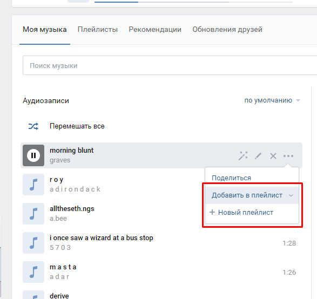Expand Добавить в плейлист submenu

(252, 195)
